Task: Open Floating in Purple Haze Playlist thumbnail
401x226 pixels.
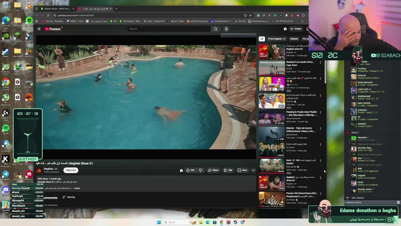Action: click(272, 118)
